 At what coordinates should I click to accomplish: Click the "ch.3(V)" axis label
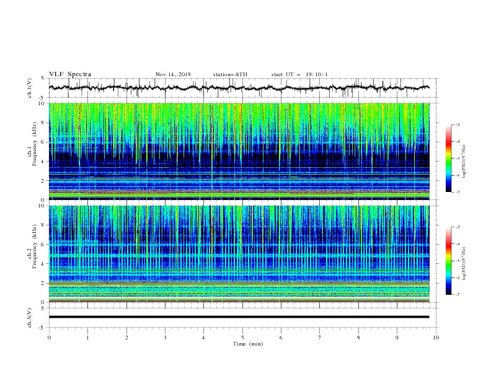point(30,318)
